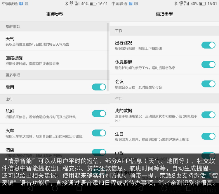Click 生活 section header

(x=164, y=99)
